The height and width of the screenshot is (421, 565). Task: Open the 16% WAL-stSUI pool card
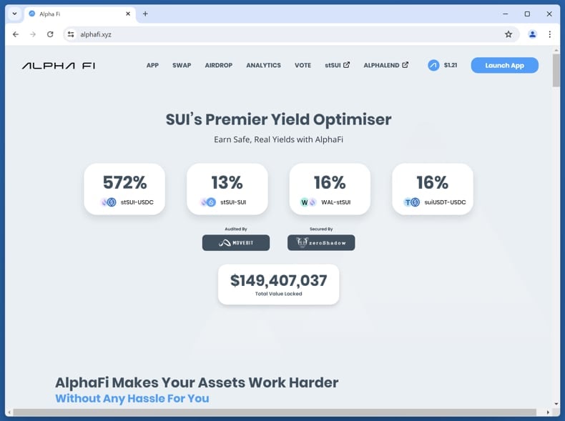click(330, 189)
